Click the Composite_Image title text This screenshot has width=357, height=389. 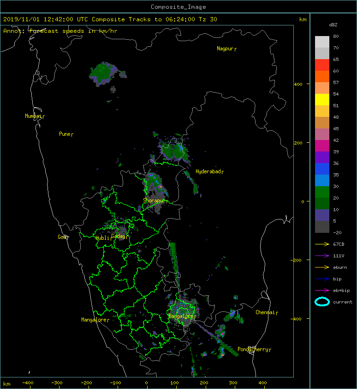[x=178, y=7]
